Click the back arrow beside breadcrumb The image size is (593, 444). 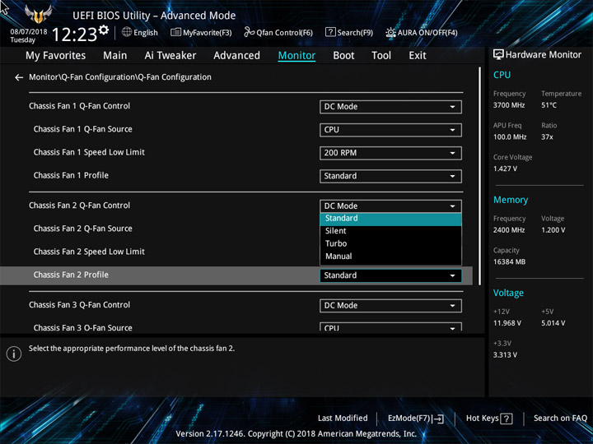(19, 77)
